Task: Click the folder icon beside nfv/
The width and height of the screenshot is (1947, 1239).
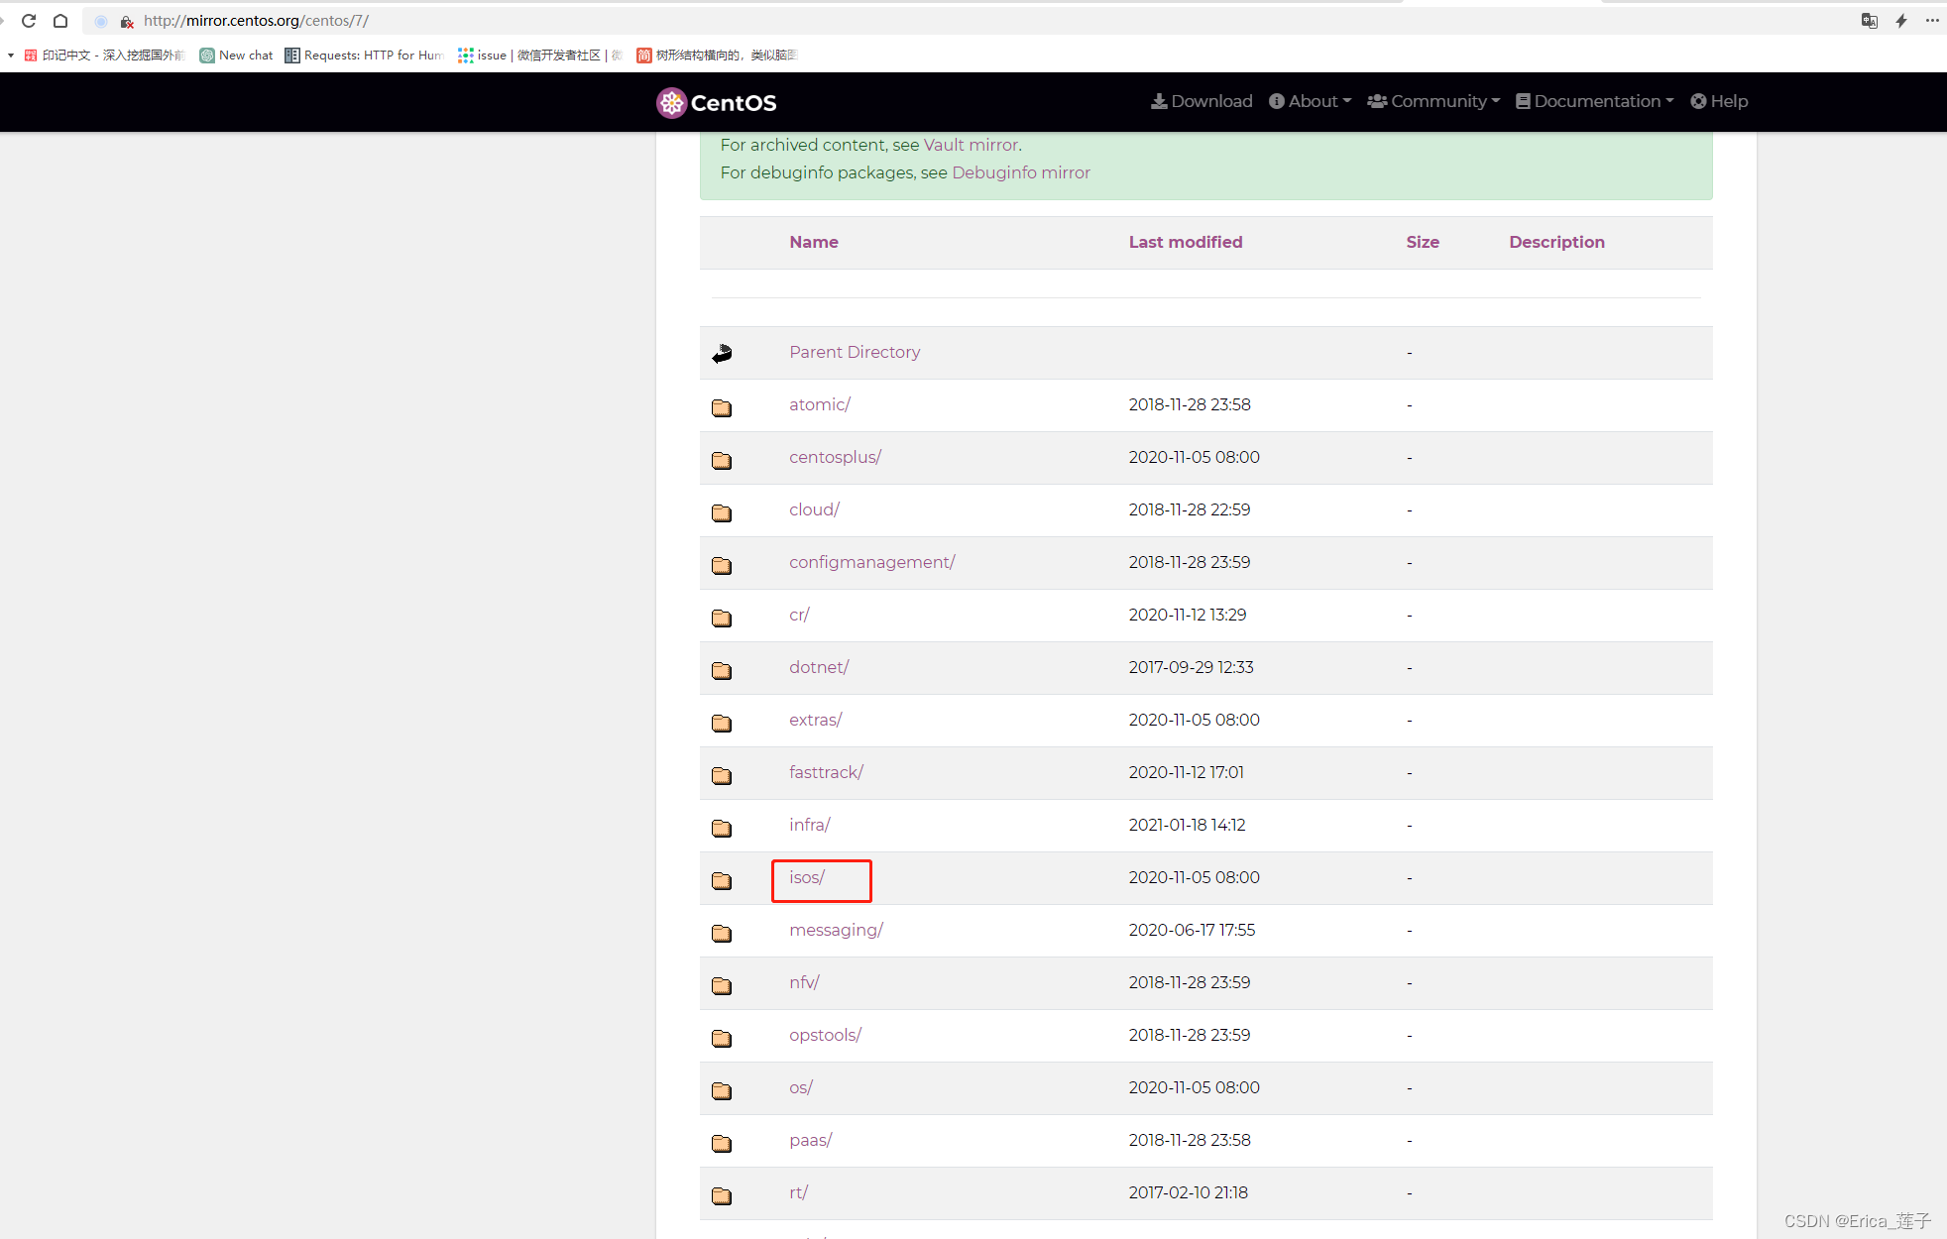Action: tap(722, 985)
